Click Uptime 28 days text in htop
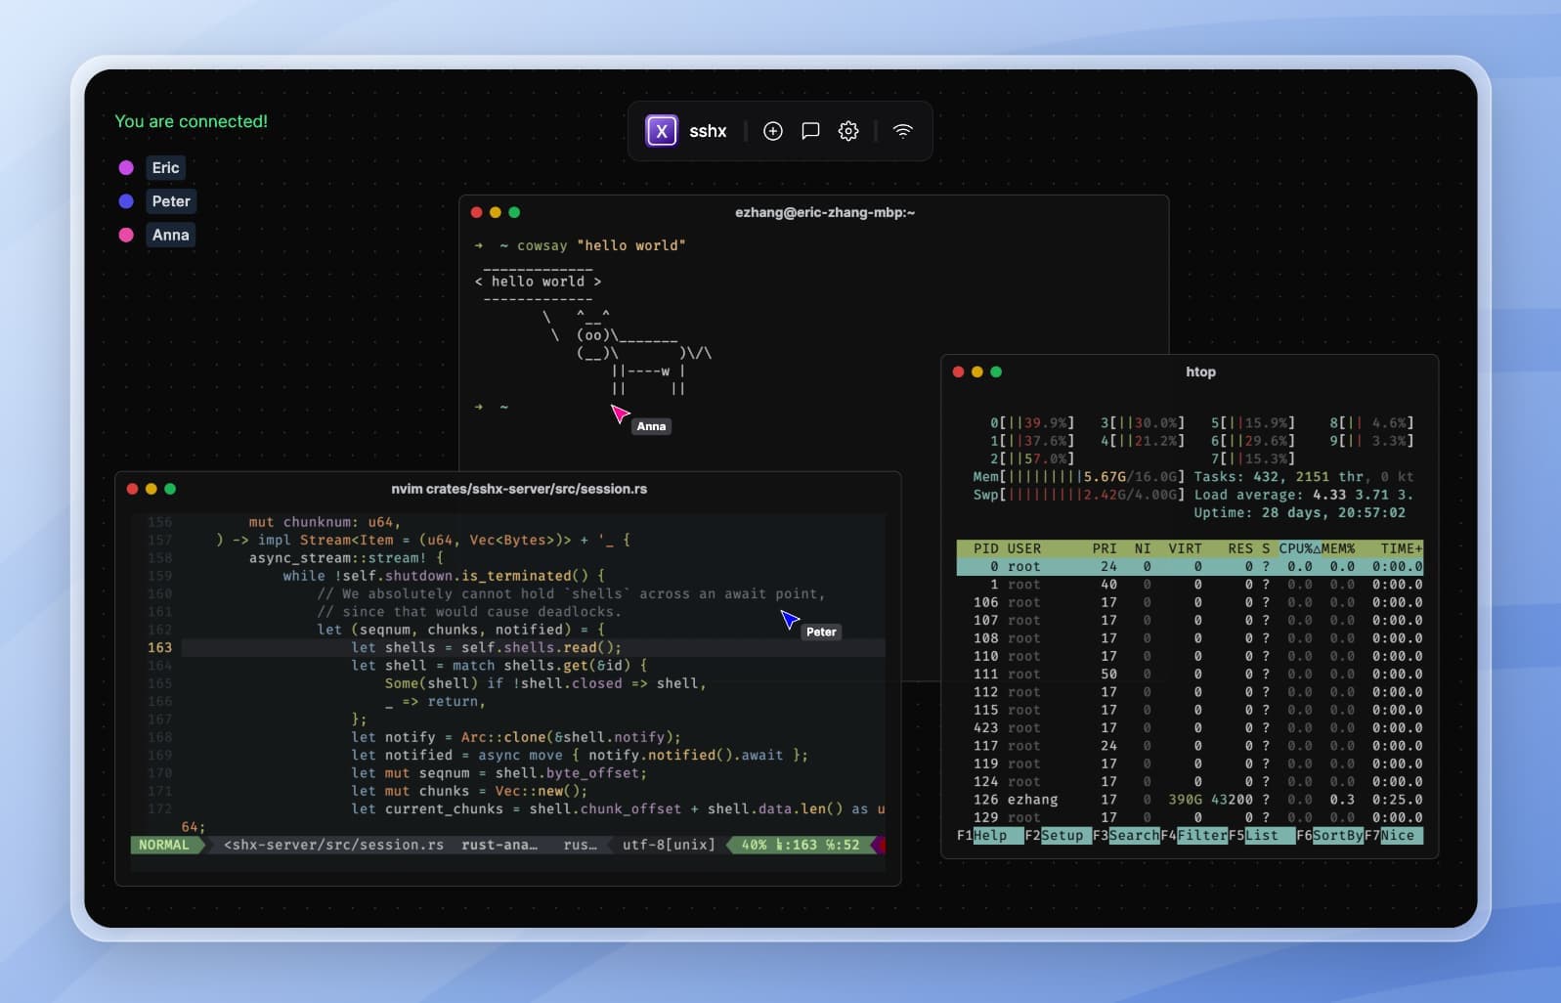1561x1003 pixels. 1299,512
